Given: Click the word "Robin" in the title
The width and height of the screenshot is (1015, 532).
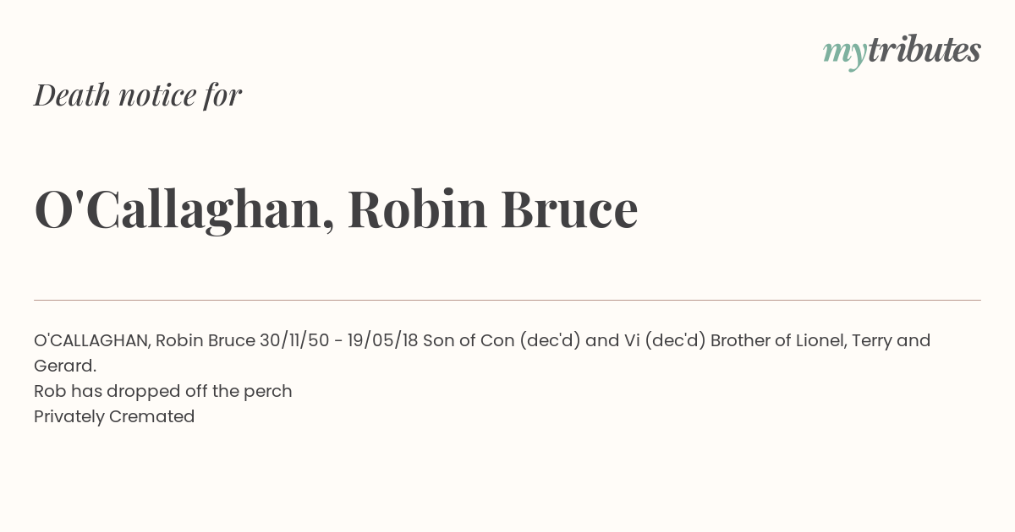Looking at the screenshot, I should (418, 209).
